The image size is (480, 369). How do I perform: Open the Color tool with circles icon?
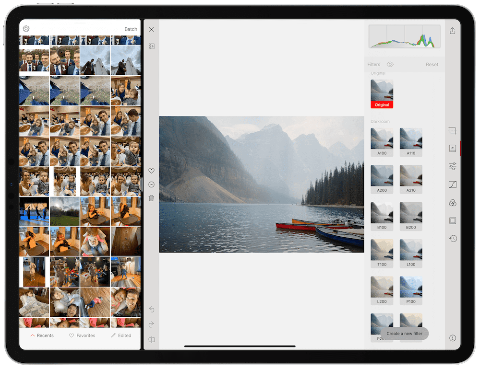(453, 203)
